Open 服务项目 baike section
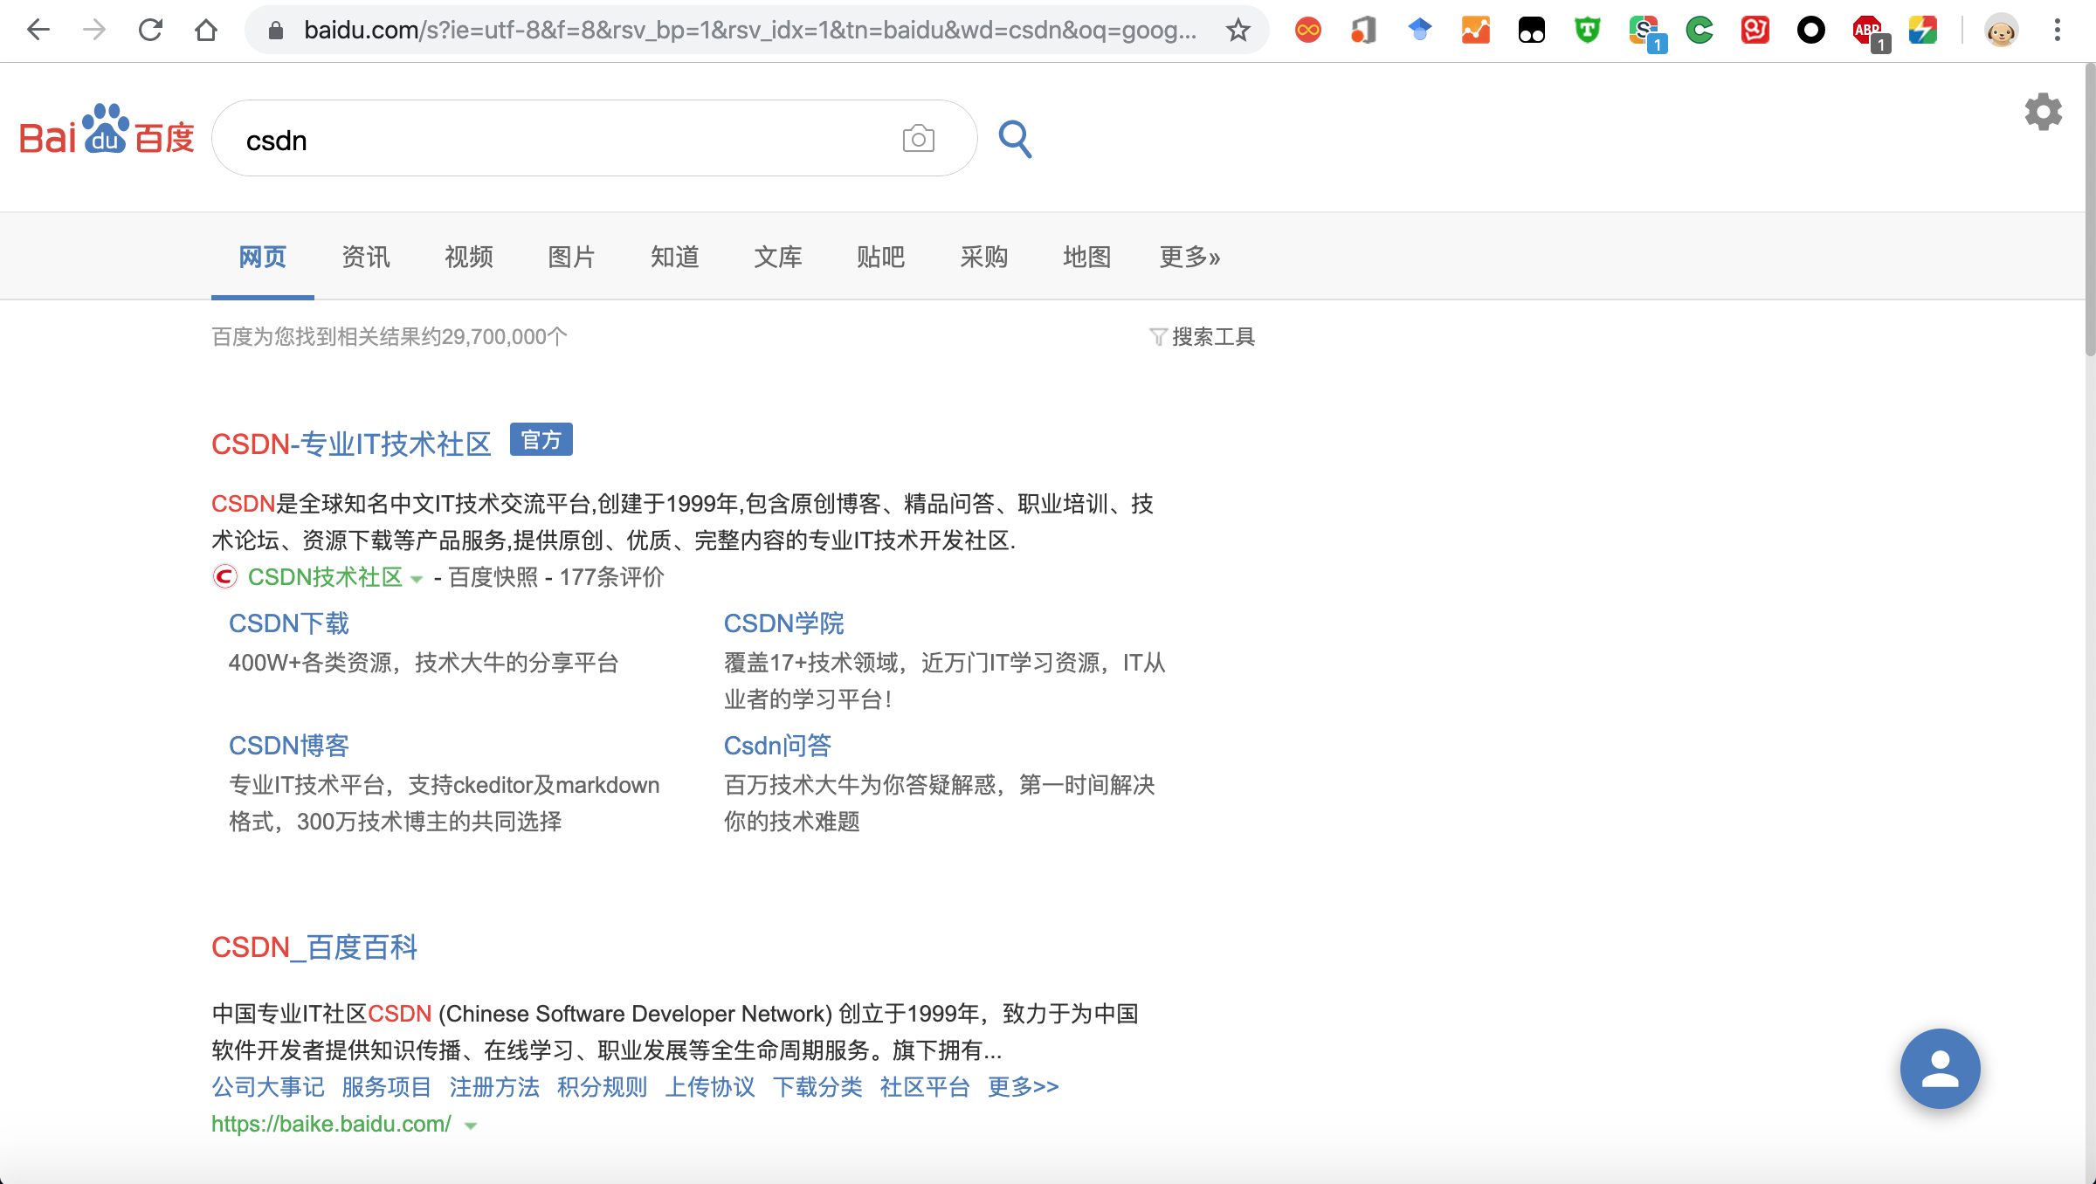The image size is (2096, 1184). pos(386,1087)
